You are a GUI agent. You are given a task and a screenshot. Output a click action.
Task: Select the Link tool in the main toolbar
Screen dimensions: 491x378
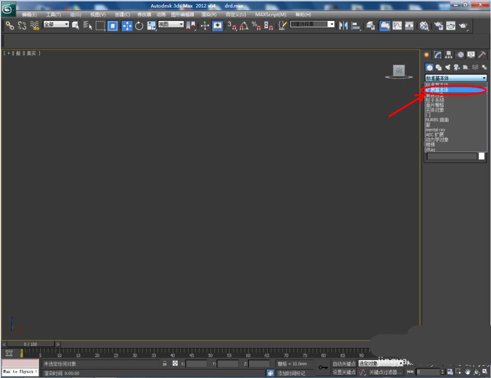[10, 25]
